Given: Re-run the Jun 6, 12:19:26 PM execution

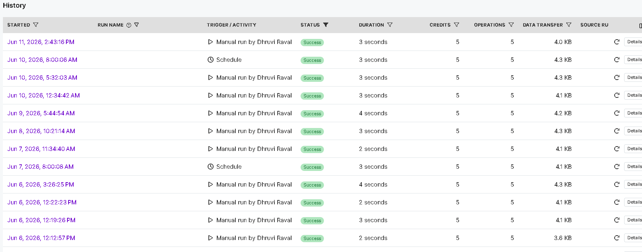Looking at the screenshot, I should 617,220.
